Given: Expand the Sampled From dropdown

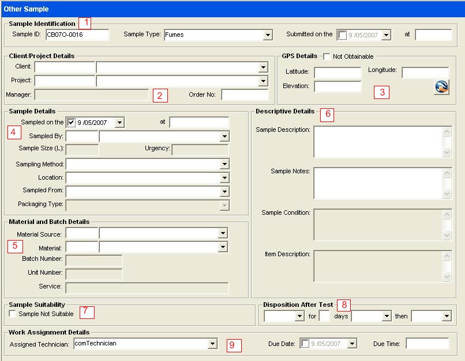Looking at the screenshot, I should point(224,192).
